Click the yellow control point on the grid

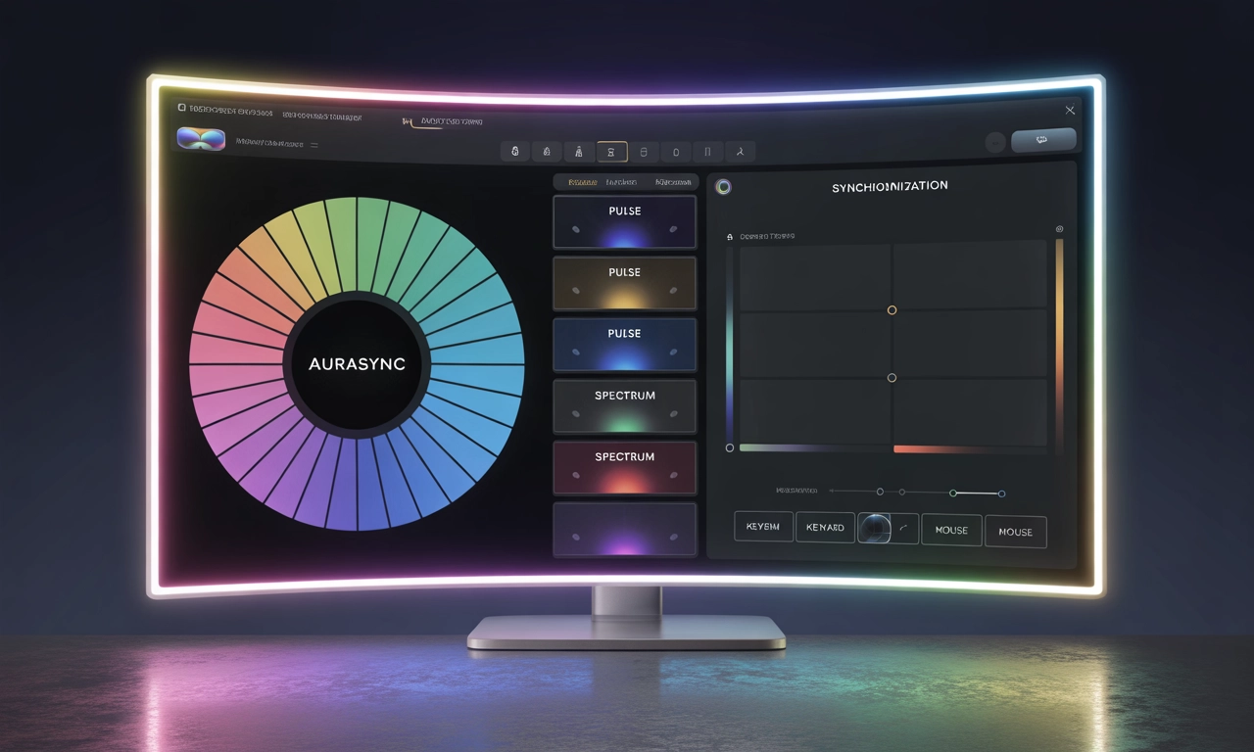[x=892, y=310]
